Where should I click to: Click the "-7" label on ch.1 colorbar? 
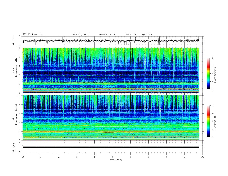[212, 89]
